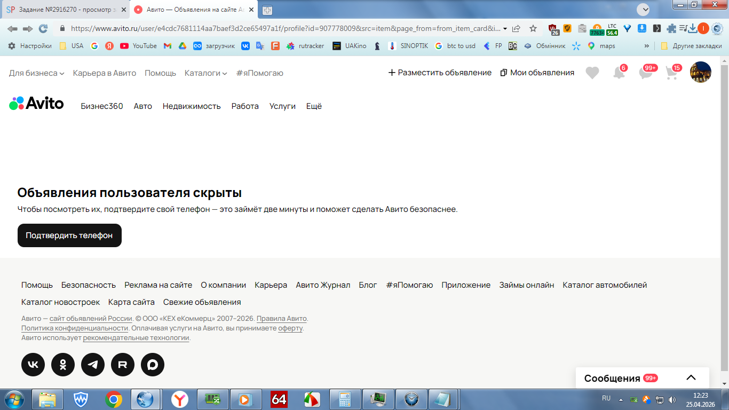Open рекомендательные технологии link
This screenshot has width=729, height=410.
pyautogui.click(x=136, y=337)
